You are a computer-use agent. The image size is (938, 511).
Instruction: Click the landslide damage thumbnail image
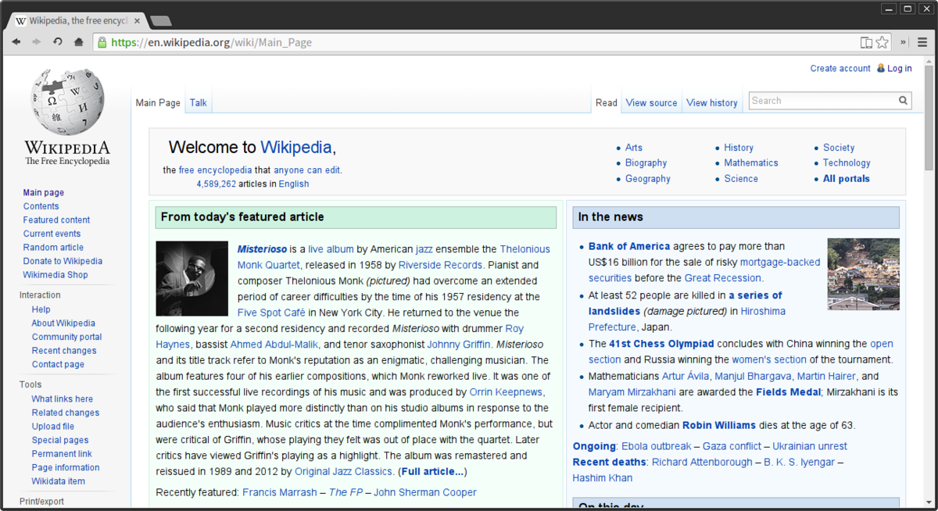coord(863,273)
